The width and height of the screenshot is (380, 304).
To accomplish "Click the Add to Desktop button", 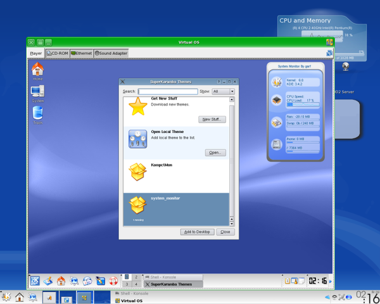I will [197, 232].
